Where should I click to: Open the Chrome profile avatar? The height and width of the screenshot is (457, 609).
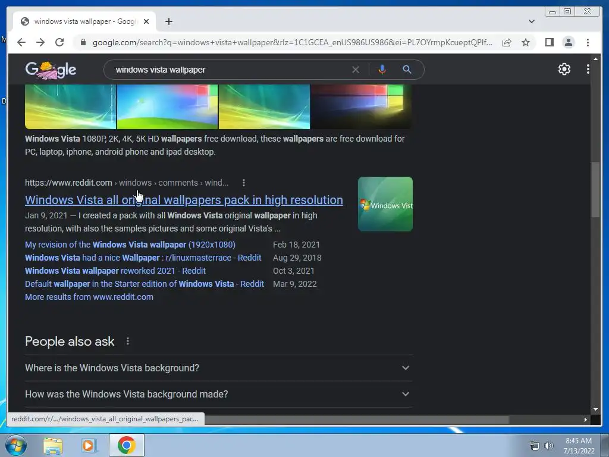tap(568, 42)
